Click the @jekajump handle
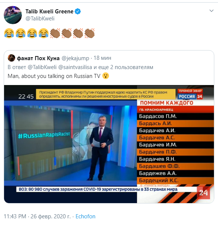The image size is (218, 225). (x=75, y=58)
